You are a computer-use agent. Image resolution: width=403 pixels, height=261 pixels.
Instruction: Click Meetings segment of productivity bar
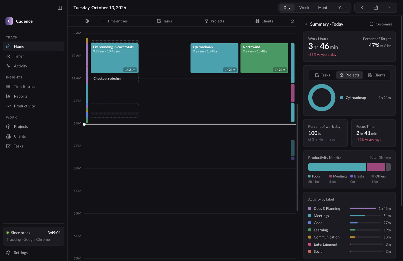[376, 167]
